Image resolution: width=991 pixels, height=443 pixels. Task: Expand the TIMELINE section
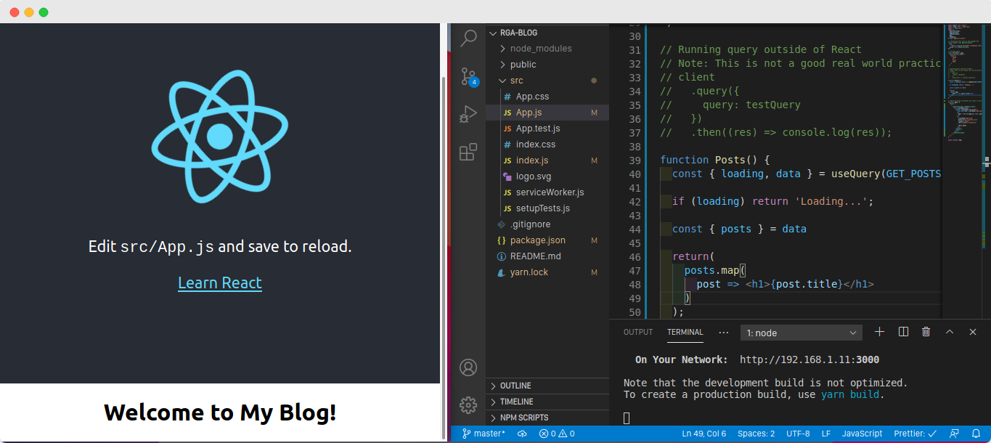[x=547, y=402]
